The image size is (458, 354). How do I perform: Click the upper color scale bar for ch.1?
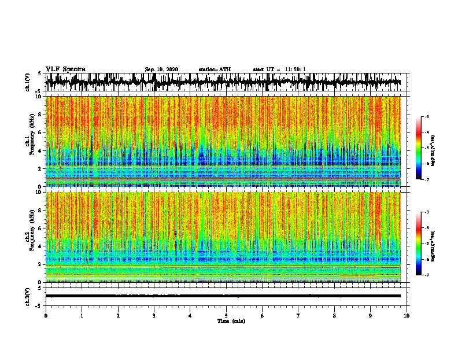419,148
